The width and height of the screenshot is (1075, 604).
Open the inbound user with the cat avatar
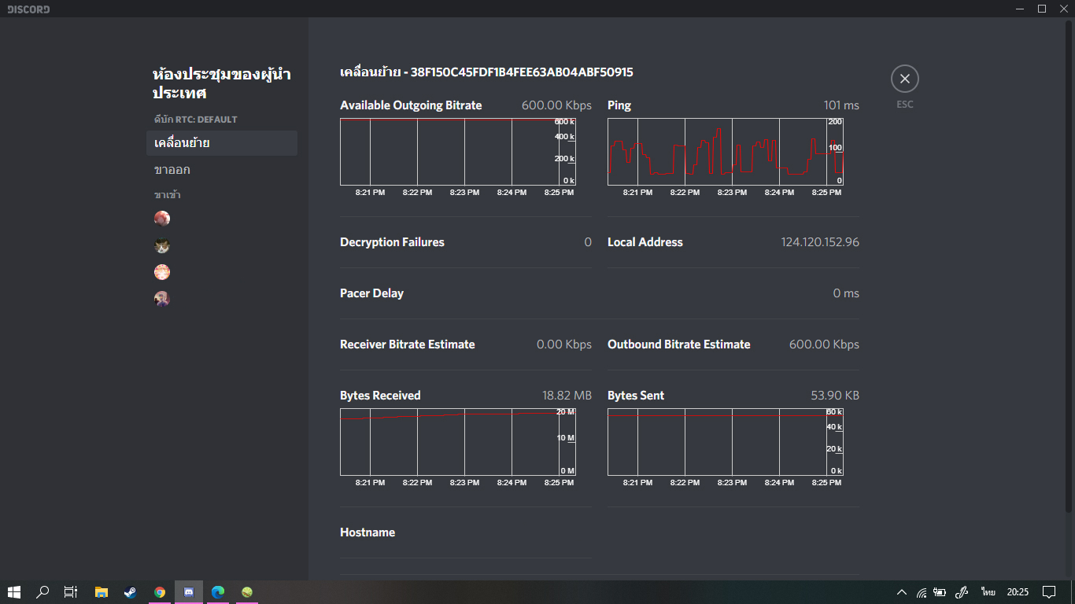tap(162, 246)
